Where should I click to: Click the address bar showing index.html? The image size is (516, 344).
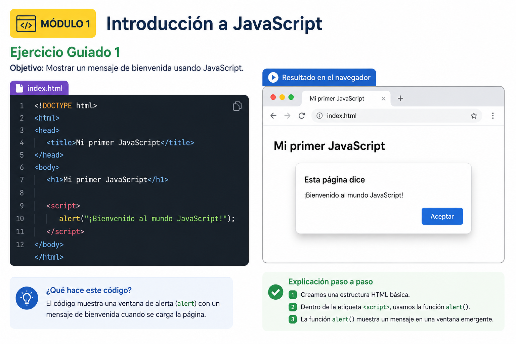[x=397, y=116]
